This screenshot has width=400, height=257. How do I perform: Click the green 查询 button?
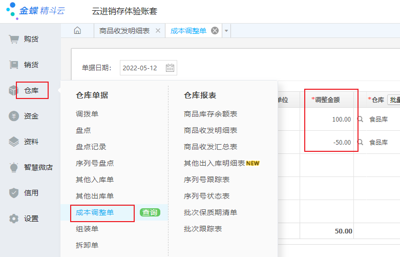click(x=150, y=212)
